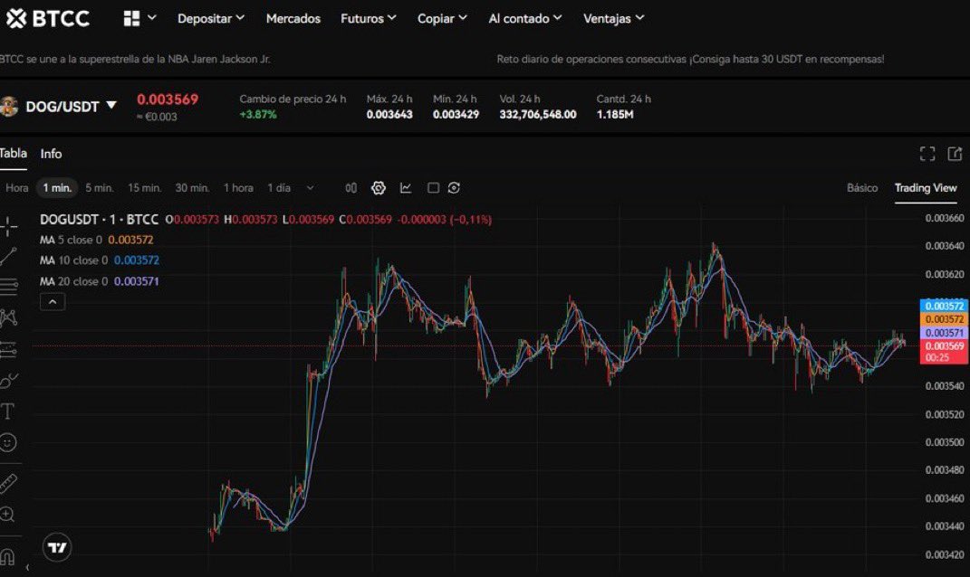Click the chart snapshot refresh icon
The image size is (970, 577).
[454, 188]
